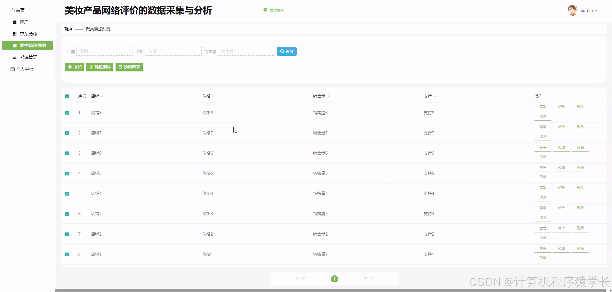Click 预测 for row 店铺7

pos(543,137)
